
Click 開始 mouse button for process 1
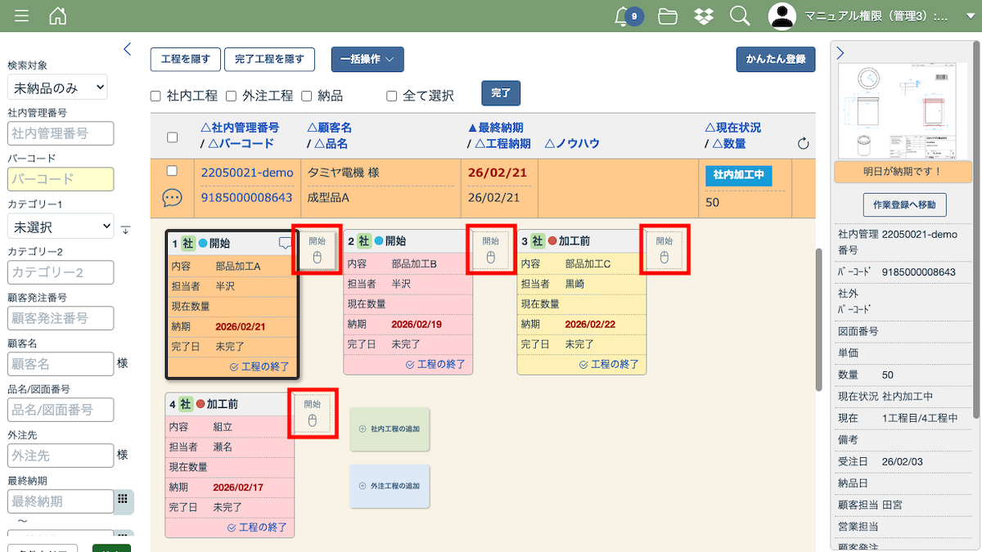coord(316,249)
